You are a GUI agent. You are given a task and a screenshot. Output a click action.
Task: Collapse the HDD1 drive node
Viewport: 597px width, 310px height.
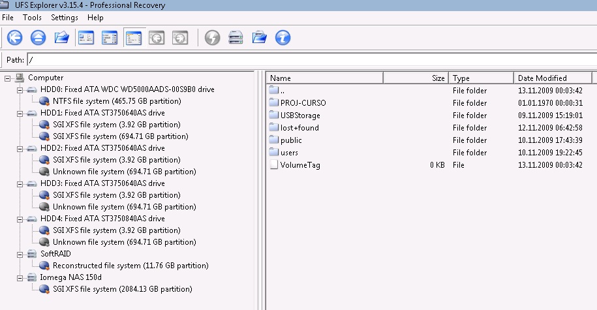(x=20, y=114)
